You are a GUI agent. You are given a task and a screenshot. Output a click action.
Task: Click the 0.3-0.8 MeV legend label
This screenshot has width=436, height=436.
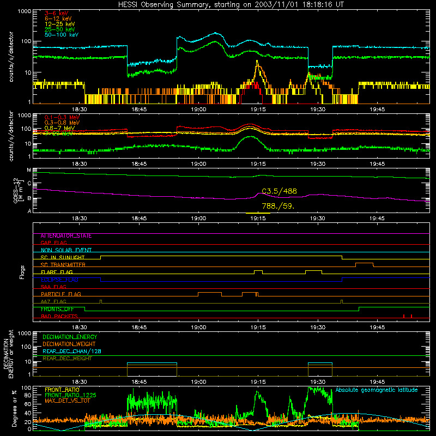pyautogui.click(x=62, y=123)
